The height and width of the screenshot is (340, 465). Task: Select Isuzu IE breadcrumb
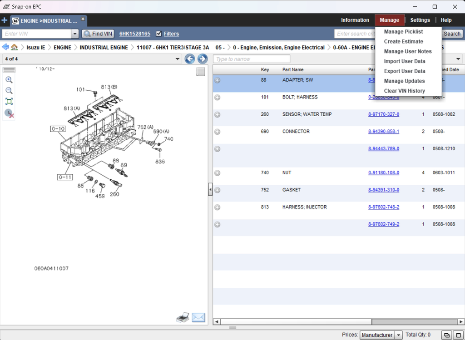click(36, 47)
